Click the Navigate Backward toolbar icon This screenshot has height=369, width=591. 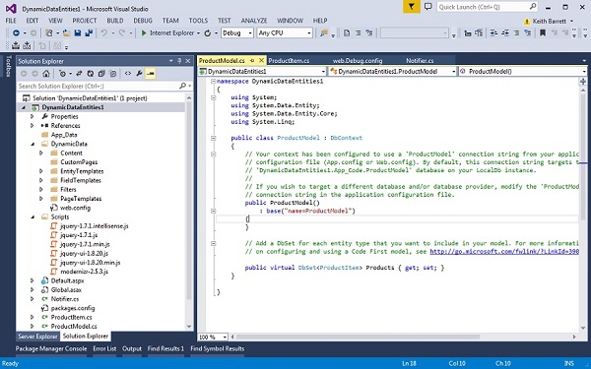pos(16,33)
